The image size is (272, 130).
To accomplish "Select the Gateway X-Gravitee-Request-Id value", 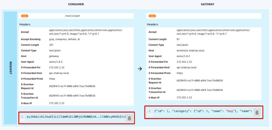I will click(x=200, y=80).
